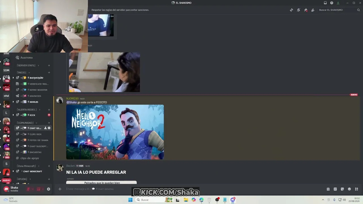The height and width of the screenshot is (204, 363).
Task: Open the encuestas channel
Action: pos(33,152)
